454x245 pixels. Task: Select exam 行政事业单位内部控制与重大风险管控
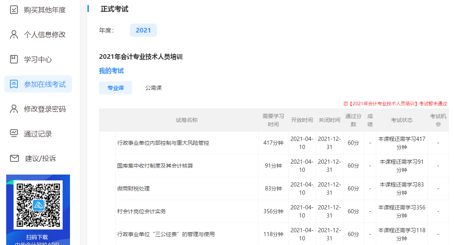163,143
